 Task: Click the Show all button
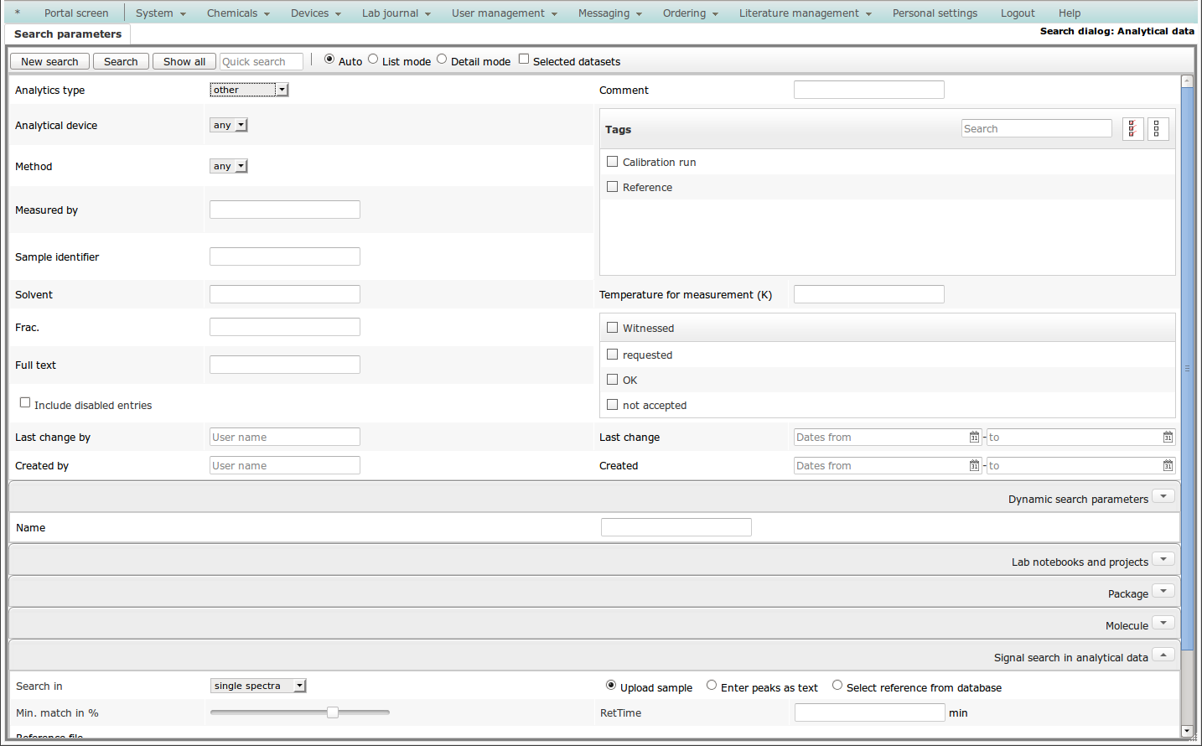(x=184, y=62)
